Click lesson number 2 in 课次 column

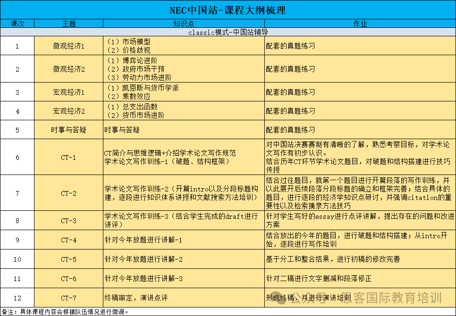click(x=17, y=69)
